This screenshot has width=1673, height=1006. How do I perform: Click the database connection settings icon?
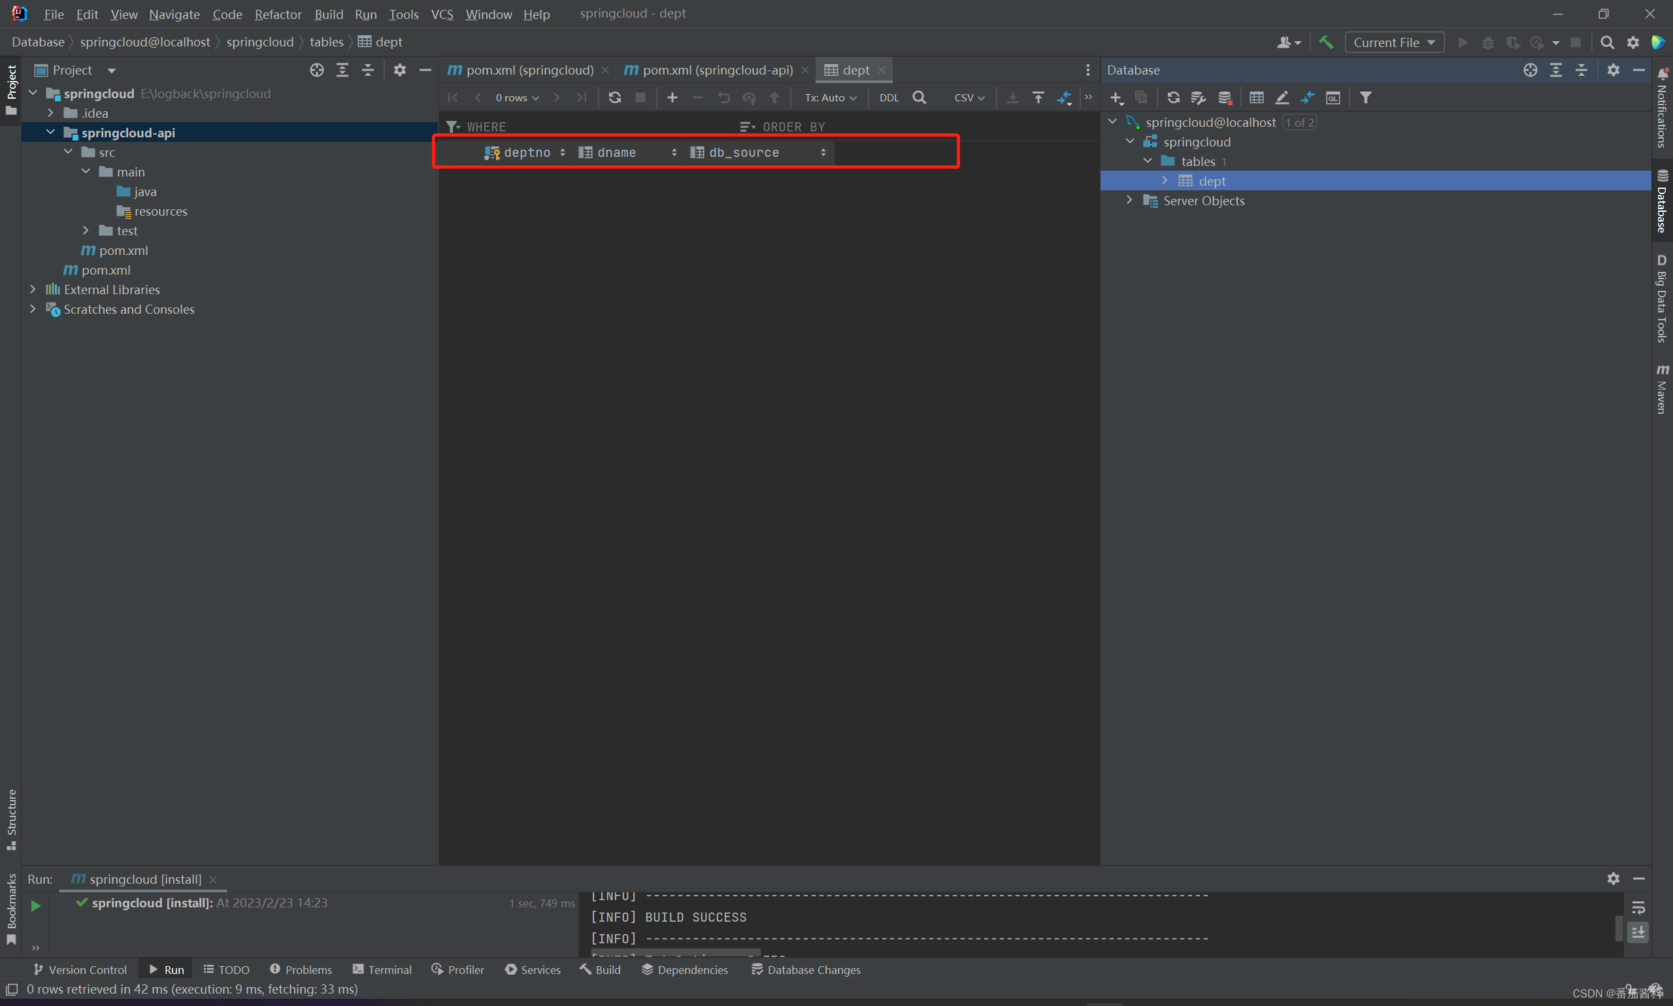coord(1197,98)
